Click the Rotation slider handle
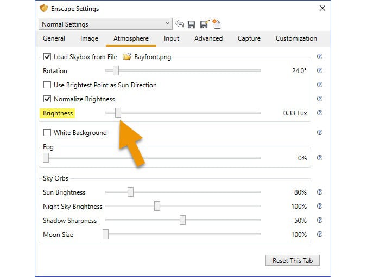The image size is (367, 277). tap(116, 70)
